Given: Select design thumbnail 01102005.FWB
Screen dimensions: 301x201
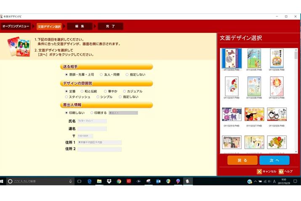Looking at the screenshot, I should tap(254, 59).
